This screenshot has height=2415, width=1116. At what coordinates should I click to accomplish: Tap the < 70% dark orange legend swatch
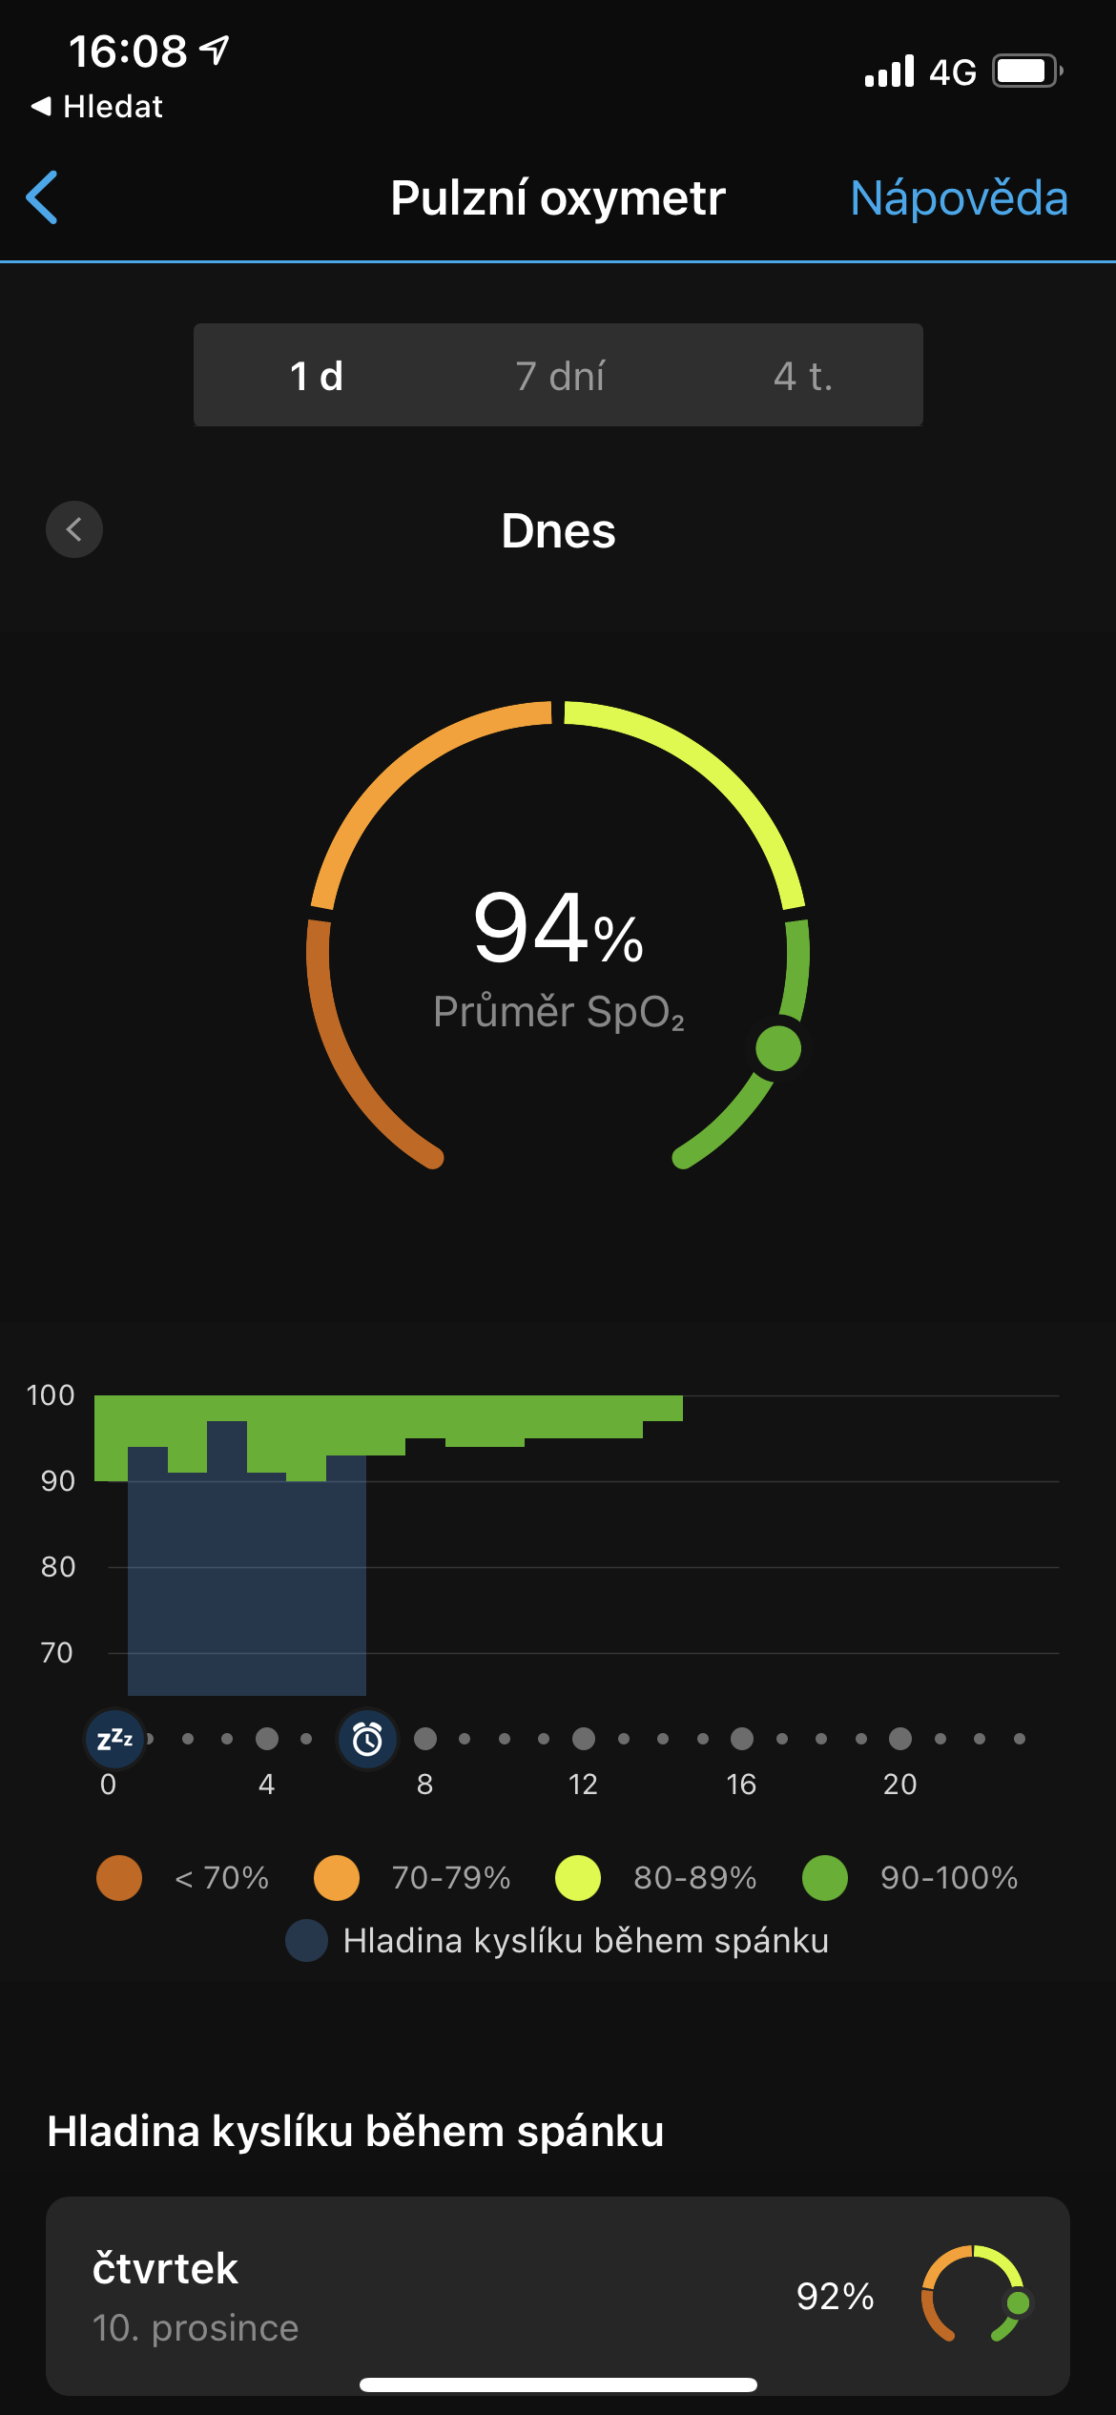pyautogui.click(x=119, y=1878)
